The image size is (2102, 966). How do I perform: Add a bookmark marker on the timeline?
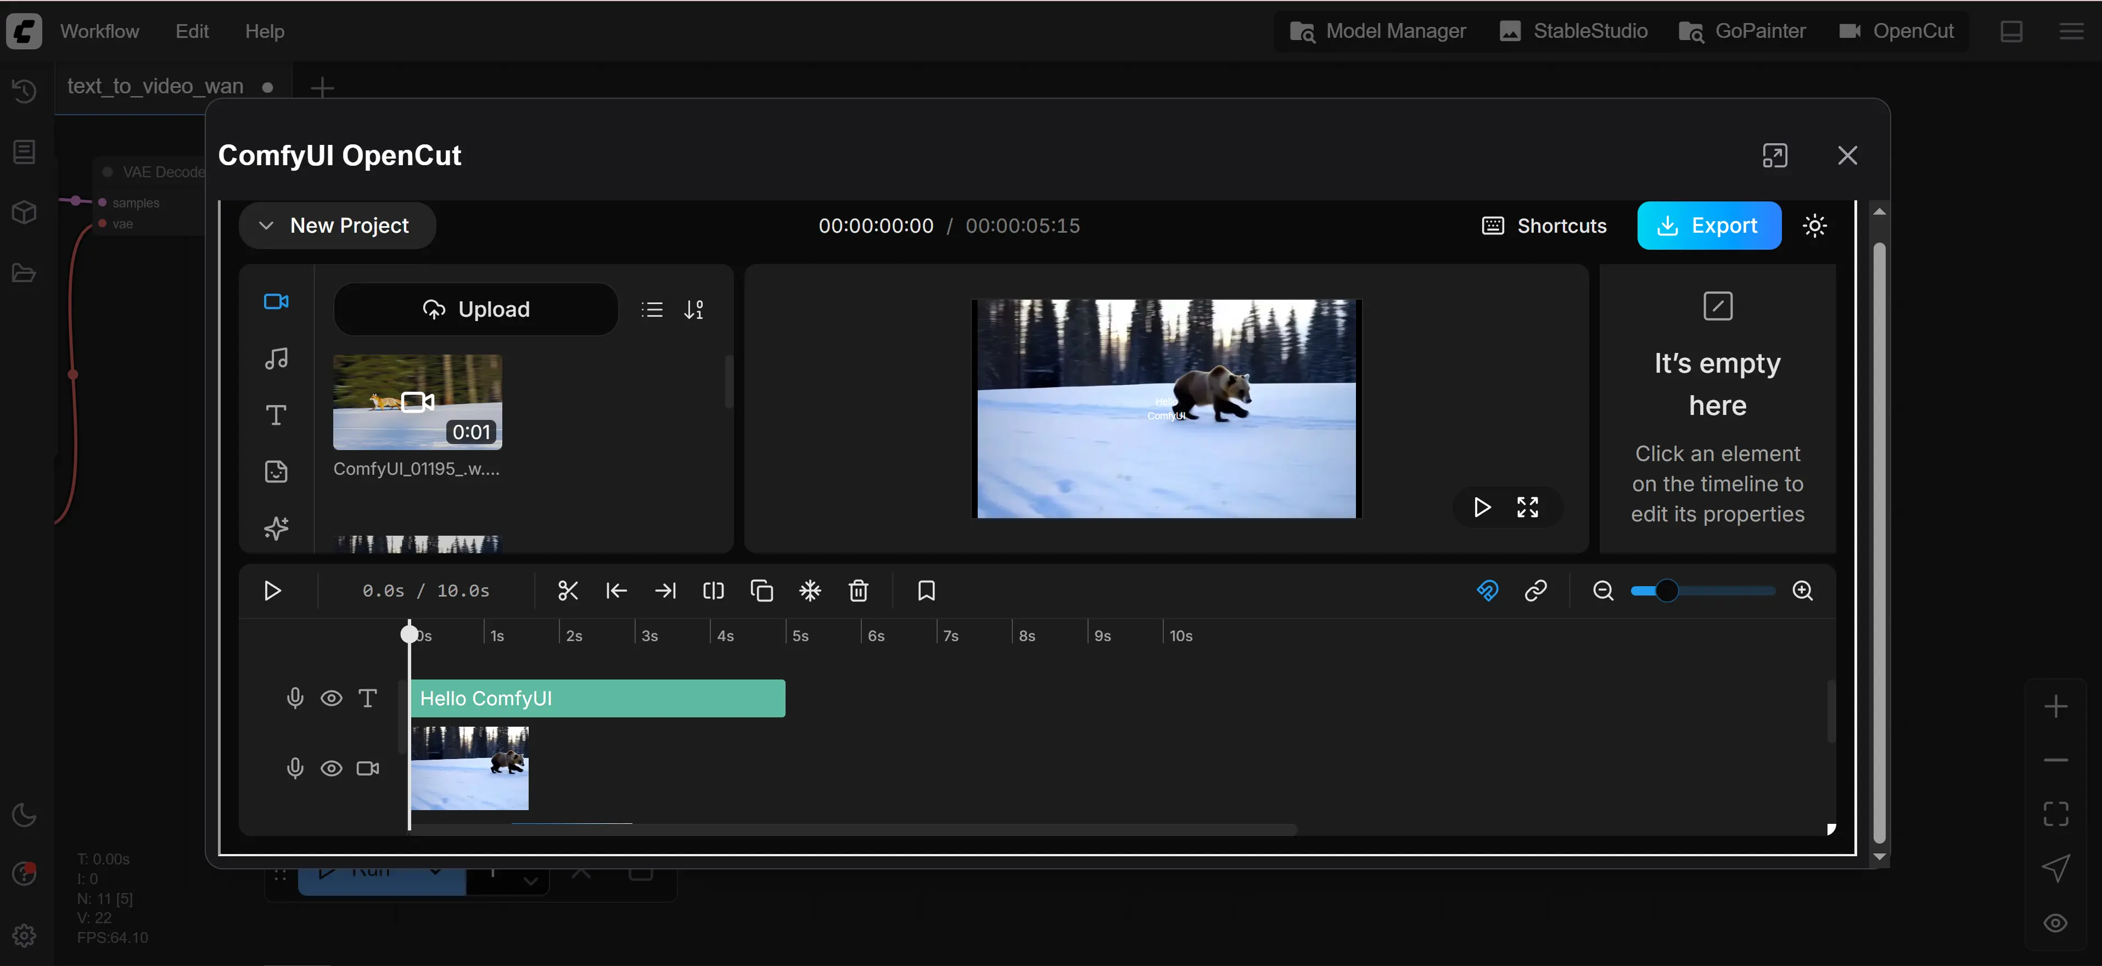pos(926,591)
